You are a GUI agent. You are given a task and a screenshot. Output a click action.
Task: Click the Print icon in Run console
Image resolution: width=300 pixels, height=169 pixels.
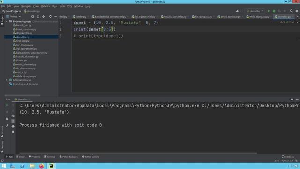point(13,126)
